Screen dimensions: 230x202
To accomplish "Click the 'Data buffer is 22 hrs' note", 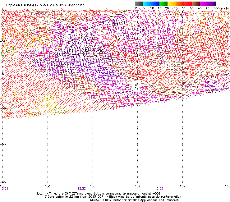I will pos(113,197).
